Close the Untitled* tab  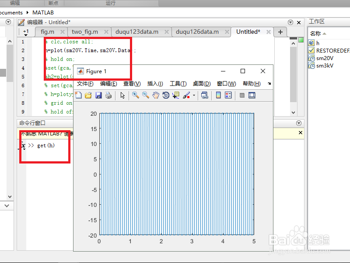(x=269, y=32)
